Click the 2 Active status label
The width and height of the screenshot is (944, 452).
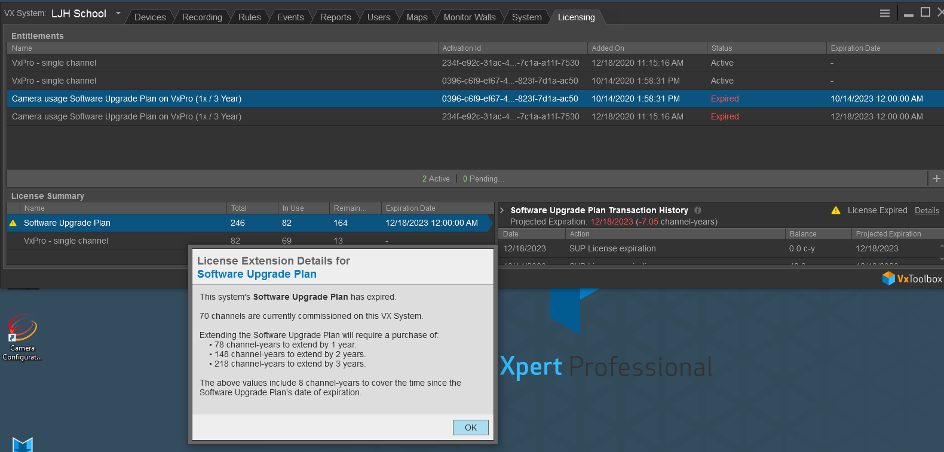pyautogui.click(x=436, y=179)
